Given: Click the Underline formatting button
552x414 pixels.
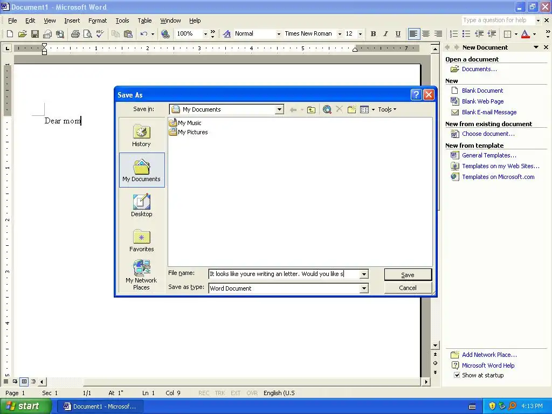Looking at the screenshot, I should click(x=398, y=34).
